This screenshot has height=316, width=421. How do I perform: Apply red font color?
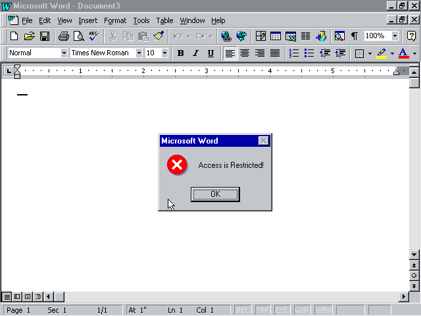[x=403, y=53]
